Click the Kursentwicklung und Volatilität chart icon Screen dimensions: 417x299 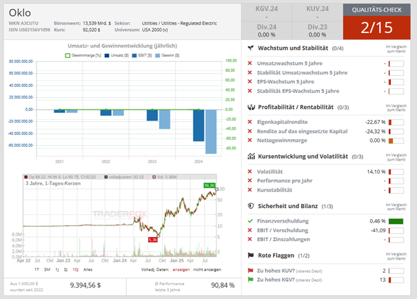[x=251, y=156]
